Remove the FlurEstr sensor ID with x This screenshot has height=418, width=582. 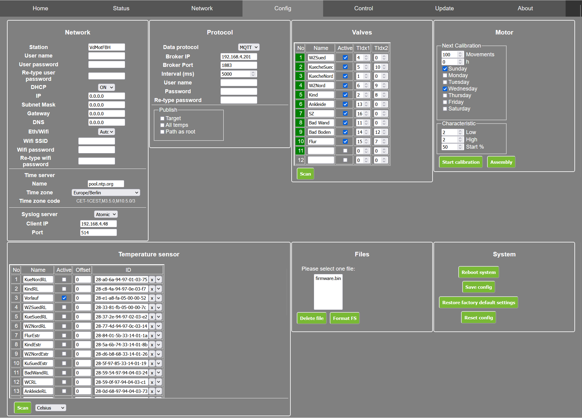click(152, 336)
